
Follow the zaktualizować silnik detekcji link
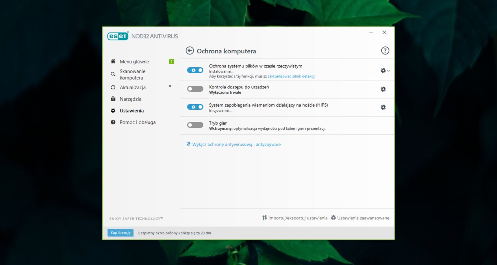point(291,76)
